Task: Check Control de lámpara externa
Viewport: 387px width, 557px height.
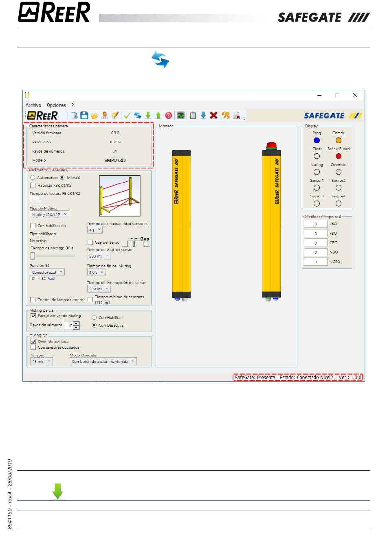Action: [x=33, y=299]
